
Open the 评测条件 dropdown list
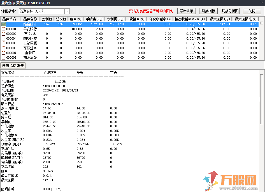[67, 11]
